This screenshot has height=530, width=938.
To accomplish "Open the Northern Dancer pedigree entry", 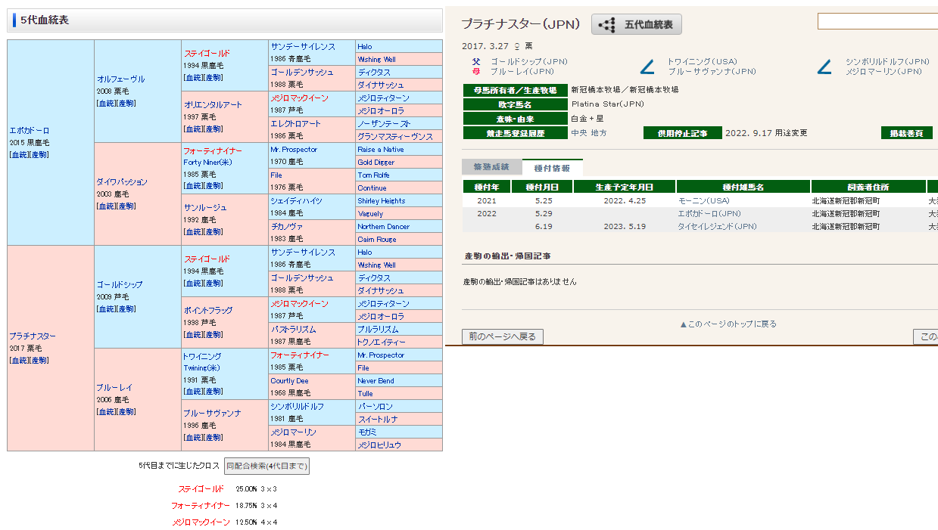I will pos(382,226).
